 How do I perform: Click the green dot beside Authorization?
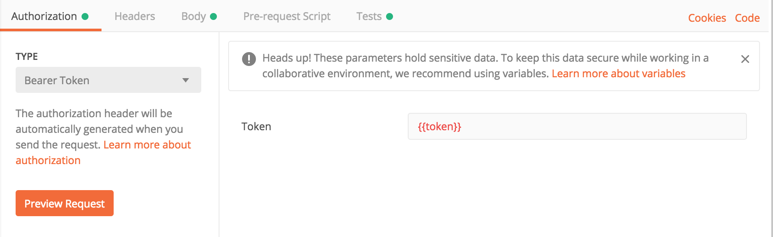click(x=85, y=16)
